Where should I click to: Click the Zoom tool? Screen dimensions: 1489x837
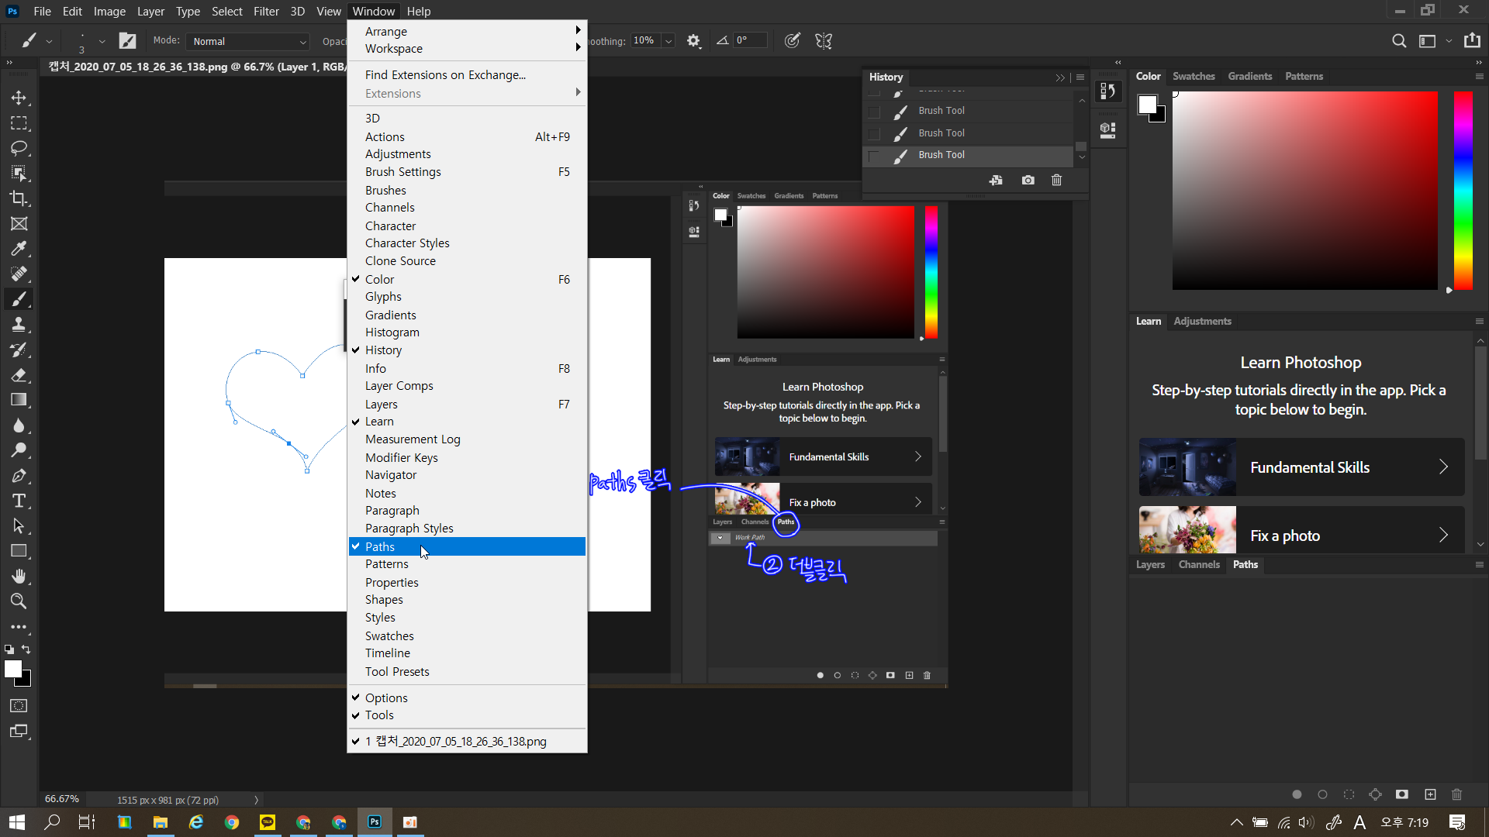(19, 601)
